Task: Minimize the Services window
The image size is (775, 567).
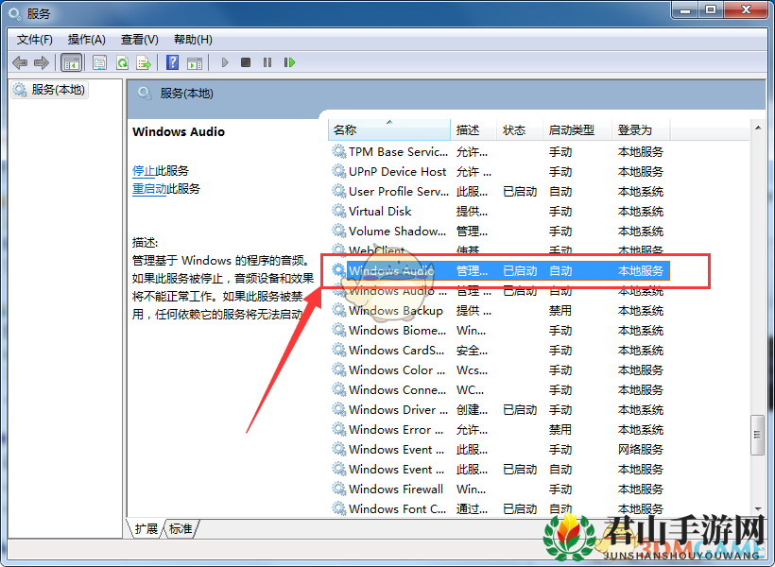Action: (685, 9)
